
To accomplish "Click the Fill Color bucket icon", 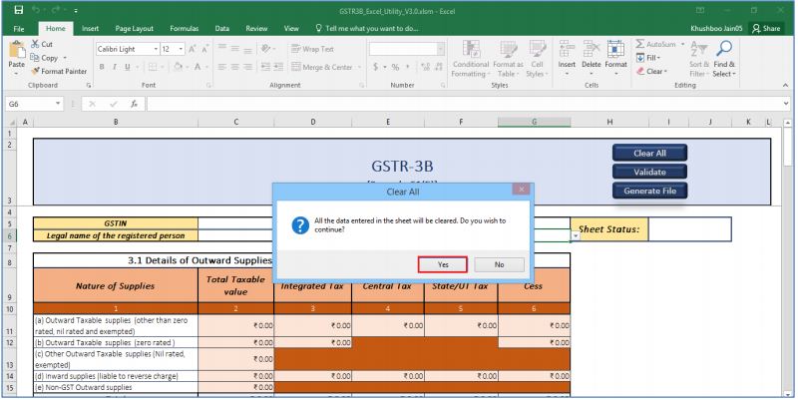I will (179, 67).
